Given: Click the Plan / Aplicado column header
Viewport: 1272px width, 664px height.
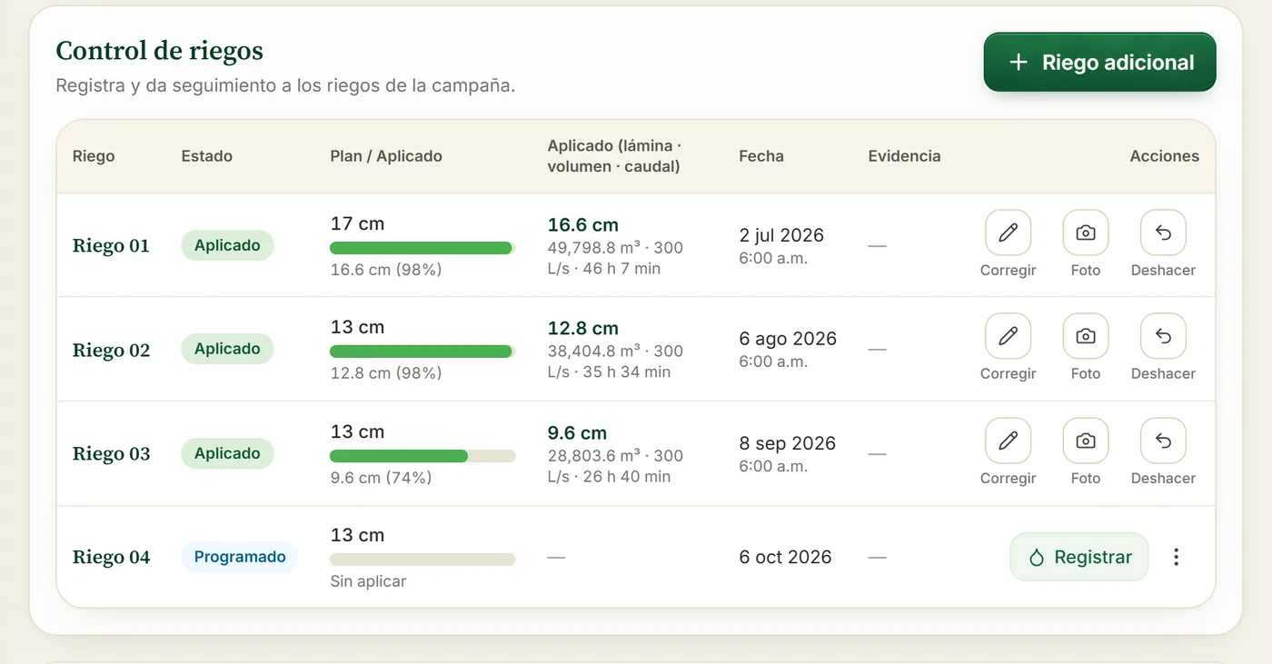Looking at the screenshot, I should coord(386,156).
